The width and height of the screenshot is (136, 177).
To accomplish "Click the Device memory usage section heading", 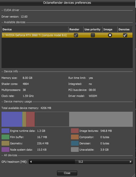I will 18,101.
